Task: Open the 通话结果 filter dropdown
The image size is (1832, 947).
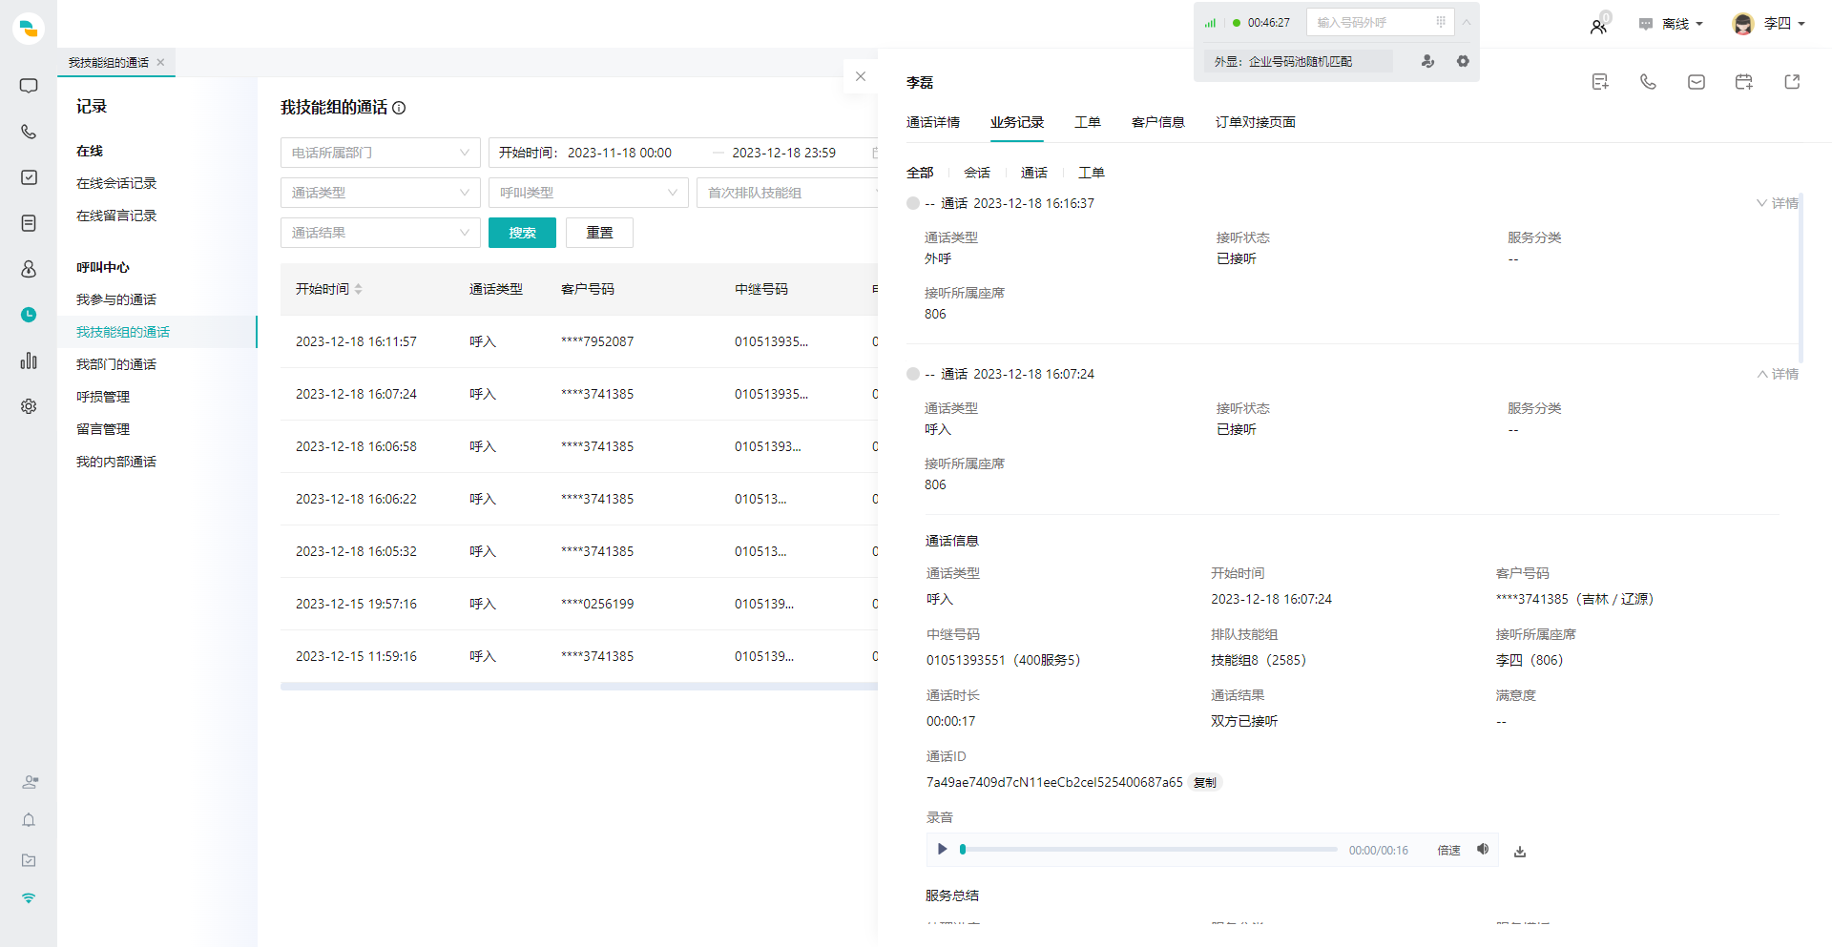Action: pyautogui.click(x=381, y=233)
